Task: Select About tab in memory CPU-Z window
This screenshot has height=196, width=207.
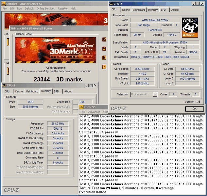Action: click(x=68, y=91)
